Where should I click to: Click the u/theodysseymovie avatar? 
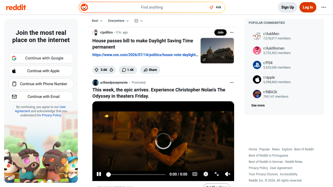95,83
